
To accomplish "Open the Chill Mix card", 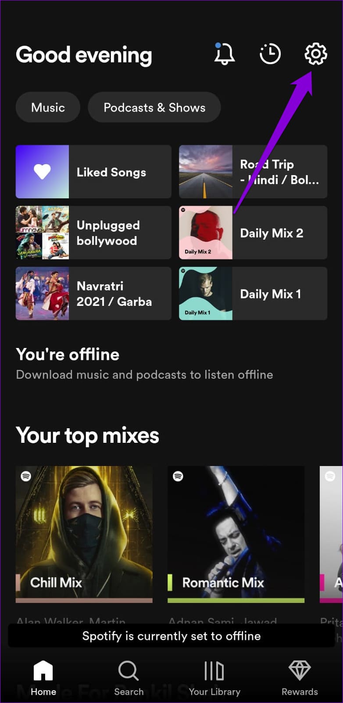I will point(84,534).
